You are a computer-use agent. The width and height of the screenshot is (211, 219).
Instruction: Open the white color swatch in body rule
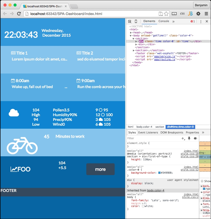(x=143, y=206)
